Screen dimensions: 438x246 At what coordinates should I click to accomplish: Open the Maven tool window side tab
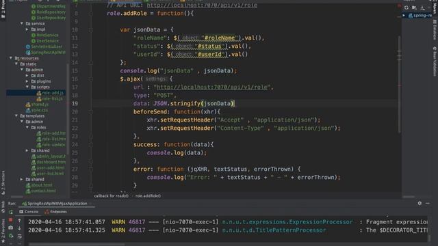435,7
